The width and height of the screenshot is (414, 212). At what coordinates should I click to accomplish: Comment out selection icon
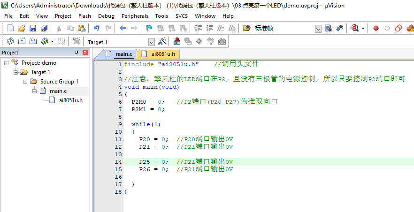pyautogui.click(x=221, y=28)
